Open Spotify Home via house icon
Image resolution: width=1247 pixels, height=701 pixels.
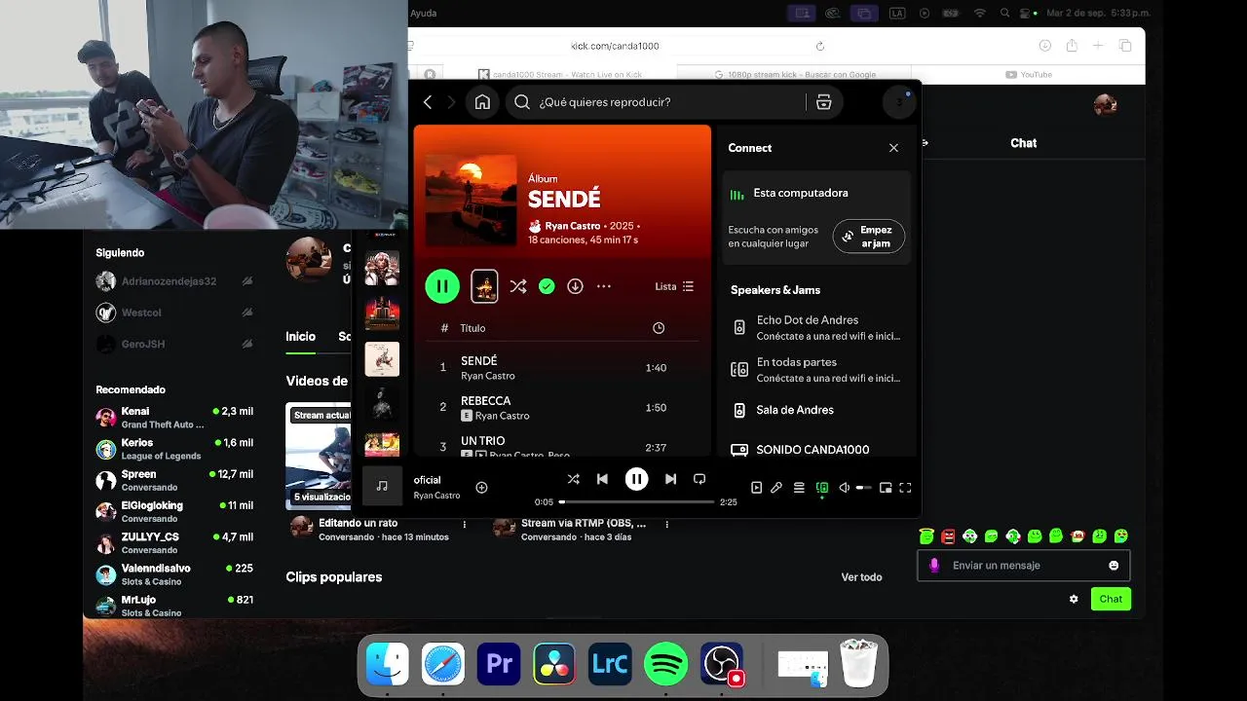(x=482, y=102)
